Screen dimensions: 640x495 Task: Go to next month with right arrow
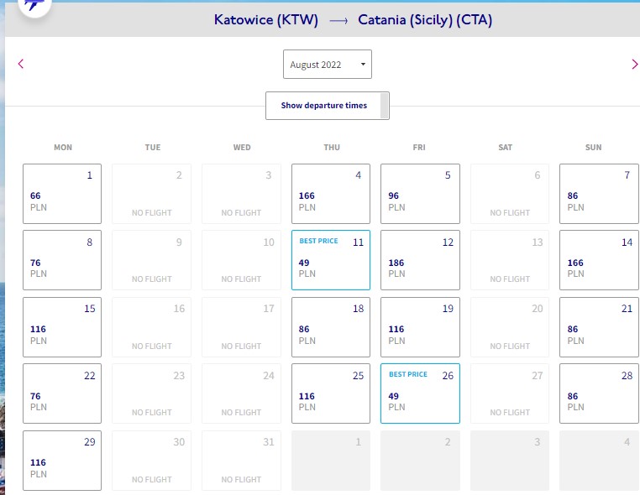[x=634, y=64]
